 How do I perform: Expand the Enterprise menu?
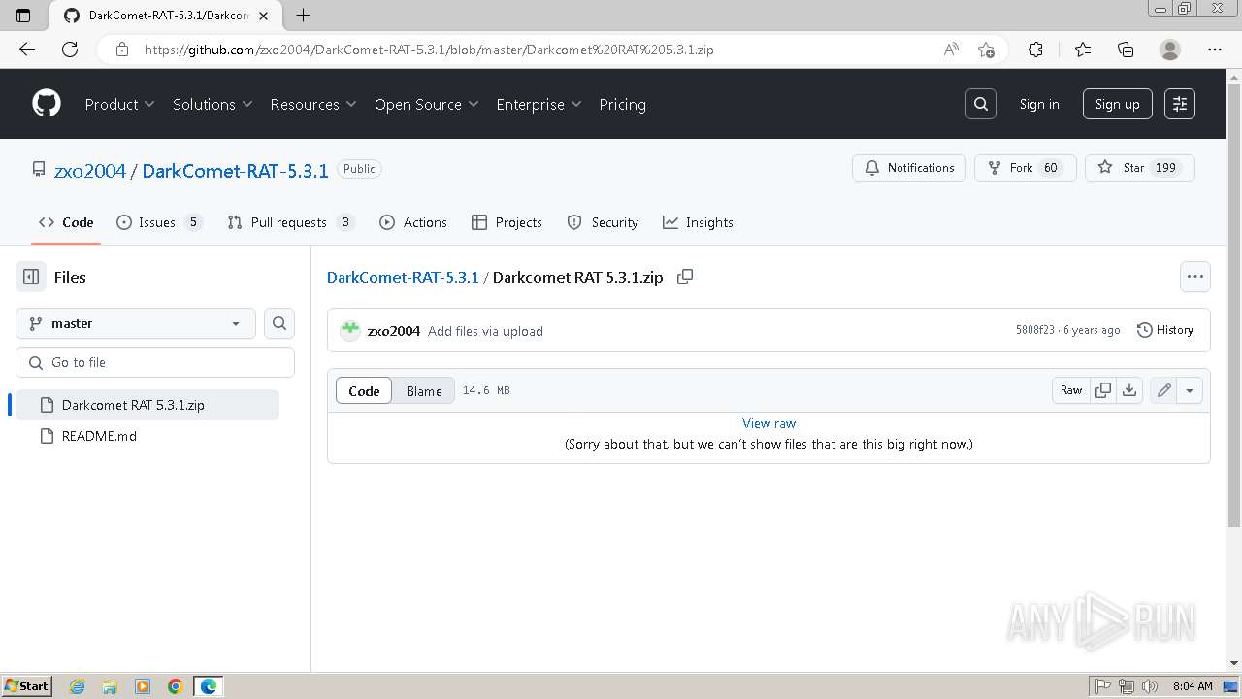[539, 104]
